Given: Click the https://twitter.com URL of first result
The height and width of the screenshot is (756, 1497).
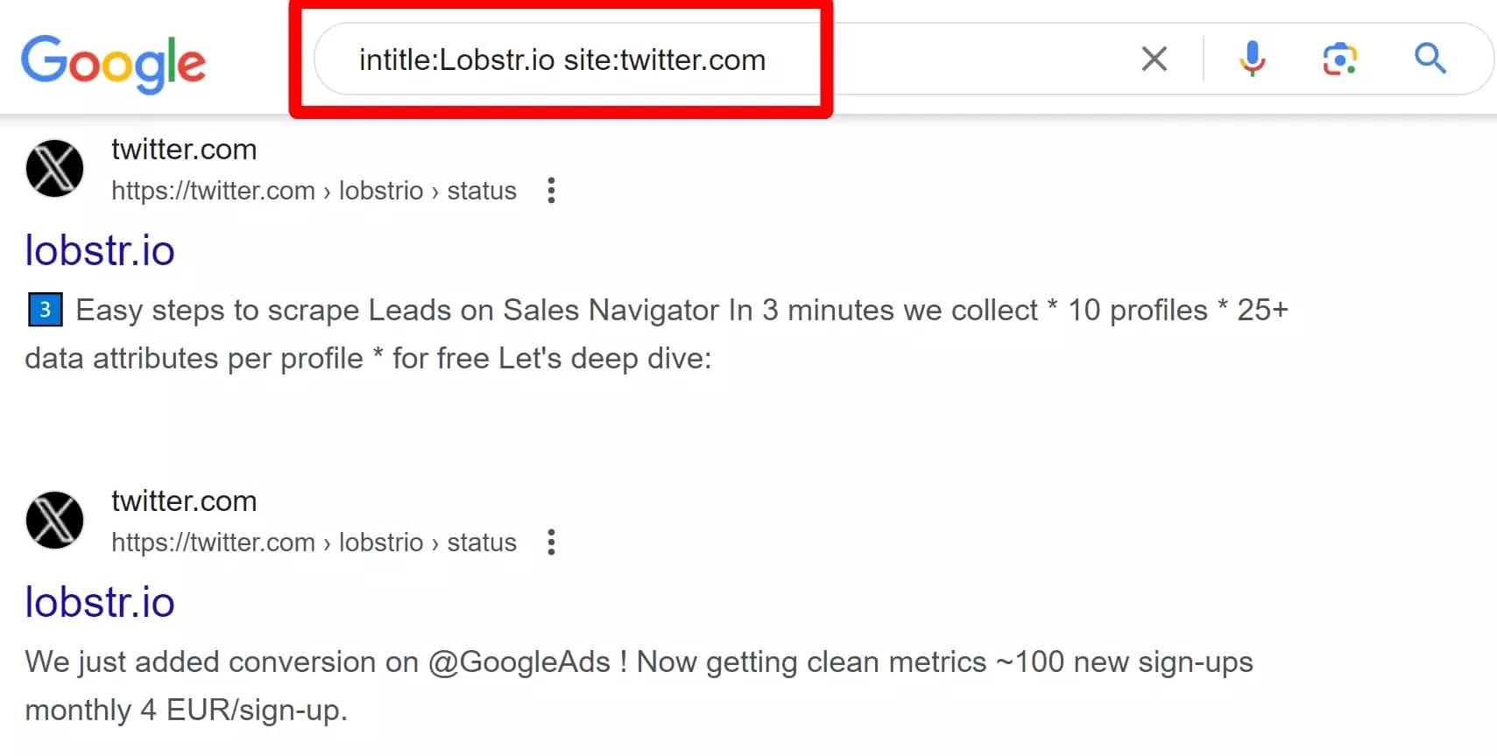Looking at the screenshot, I should (213, 190).
